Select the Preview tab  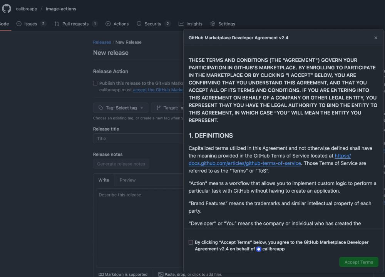coord(127,180)
